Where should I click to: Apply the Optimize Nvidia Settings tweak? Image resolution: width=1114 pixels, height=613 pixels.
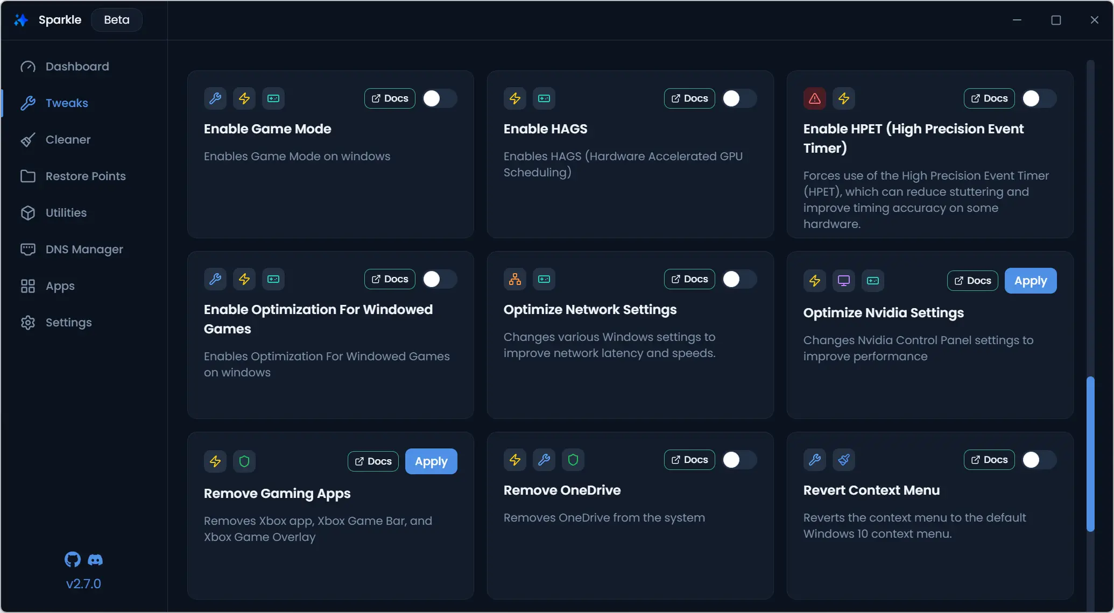[x=1030, y=281]
